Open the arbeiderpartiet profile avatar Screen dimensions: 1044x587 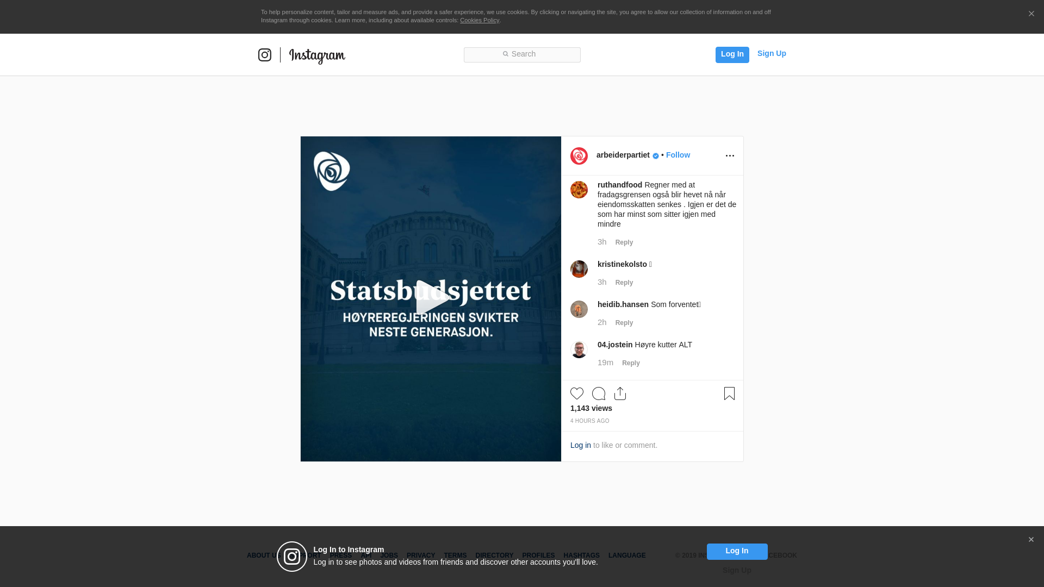point(579,156)
